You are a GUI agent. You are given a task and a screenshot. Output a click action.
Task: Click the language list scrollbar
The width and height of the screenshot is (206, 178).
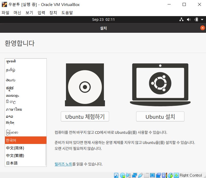(x=46, y=155)
